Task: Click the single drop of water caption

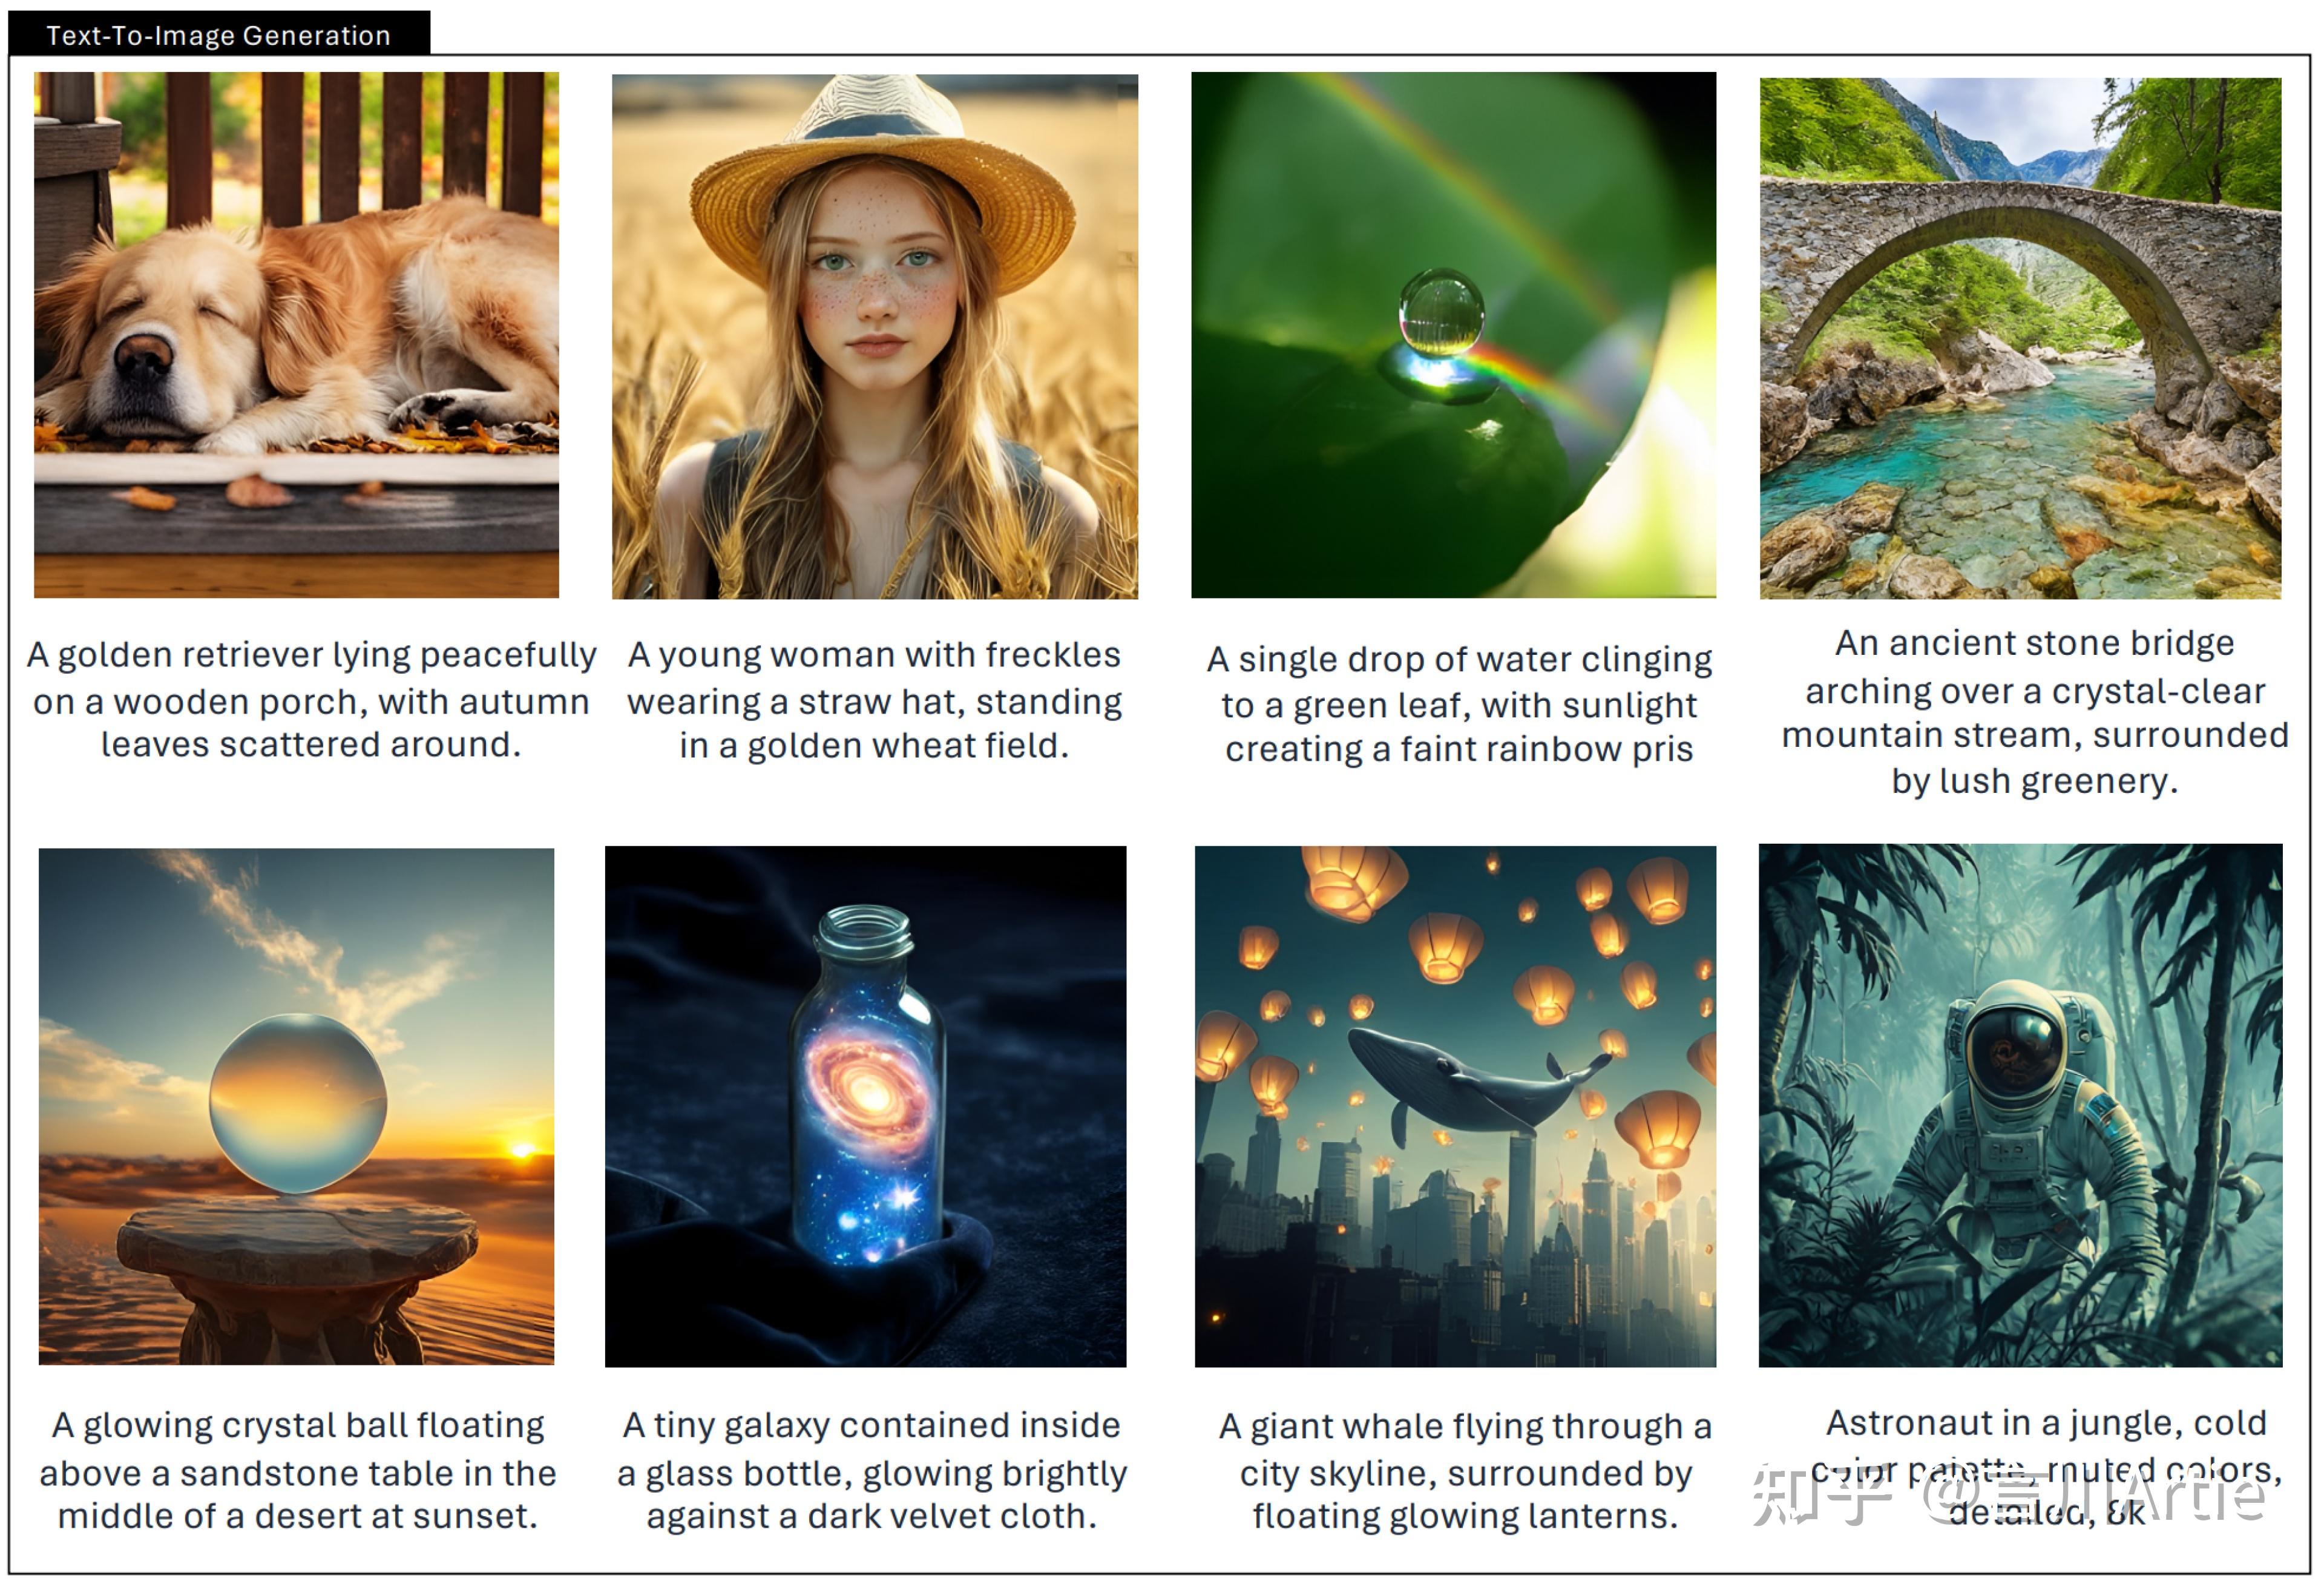Action: coord(1459,704)
